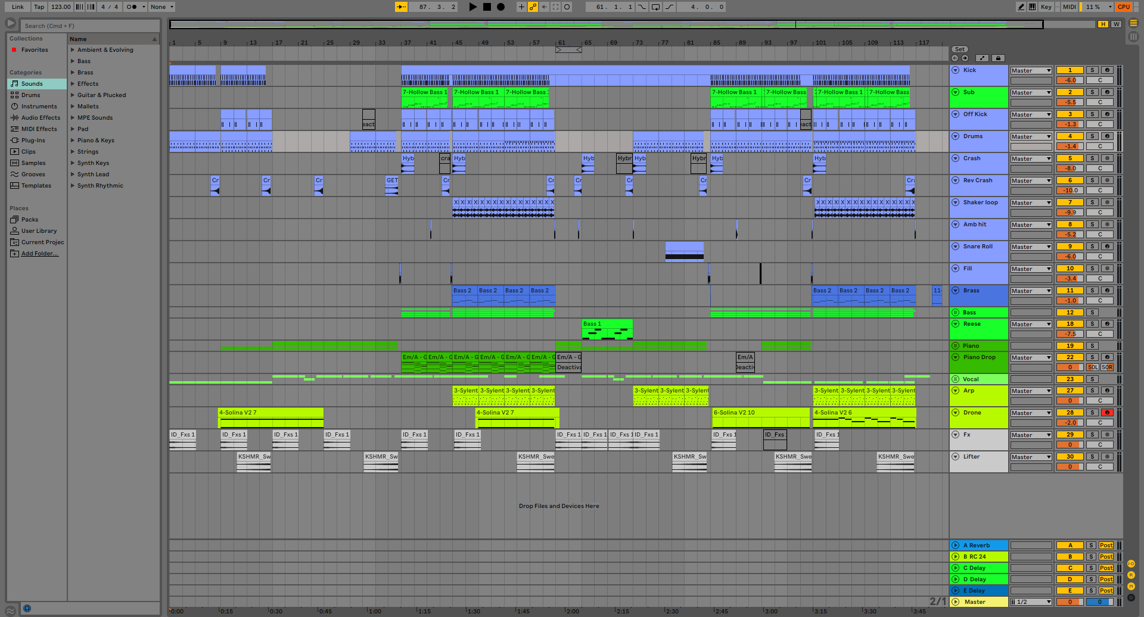Click the Next Locator arrow icon
This screenshot has height=617, width=1144.
pyautogui.click(x=965, y=58)
